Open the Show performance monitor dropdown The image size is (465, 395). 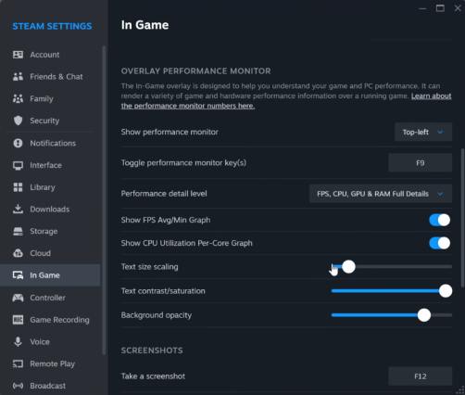(423, 132)
